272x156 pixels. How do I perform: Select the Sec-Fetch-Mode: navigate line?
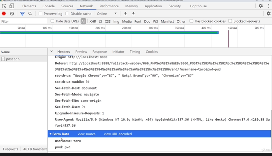coord(77,94)
